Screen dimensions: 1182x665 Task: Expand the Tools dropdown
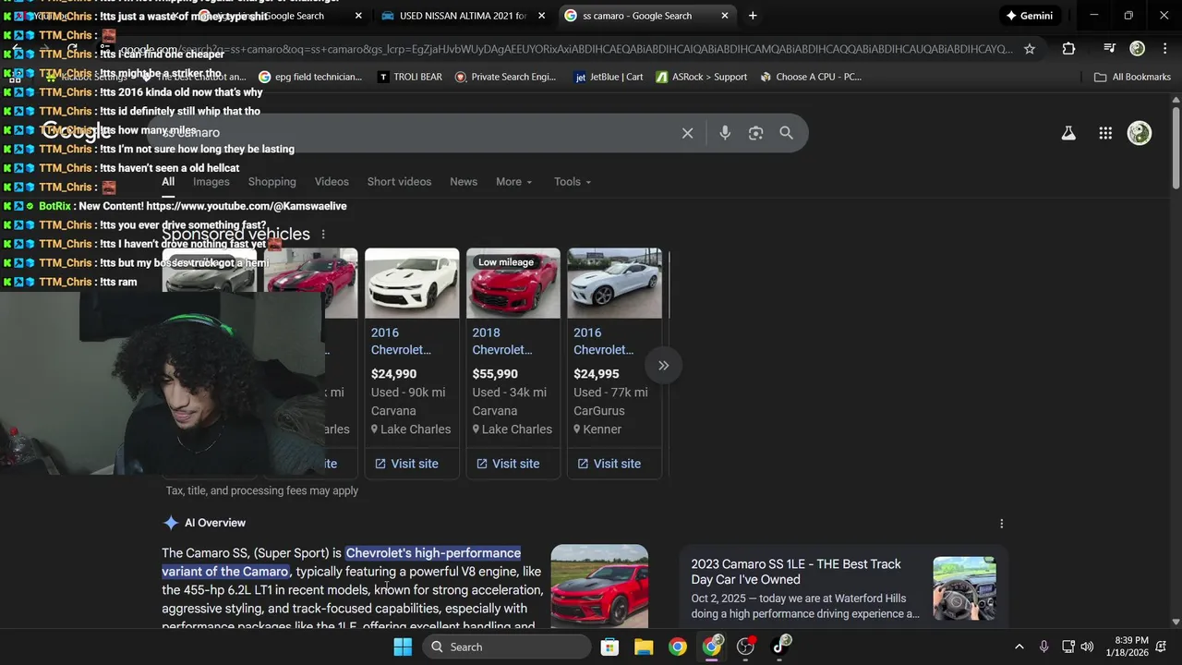(573, 182)
